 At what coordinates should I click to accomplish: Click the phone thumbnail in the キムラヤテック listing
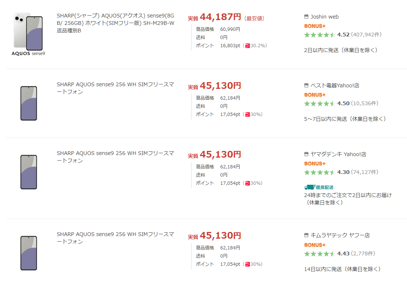pos(29,253)
